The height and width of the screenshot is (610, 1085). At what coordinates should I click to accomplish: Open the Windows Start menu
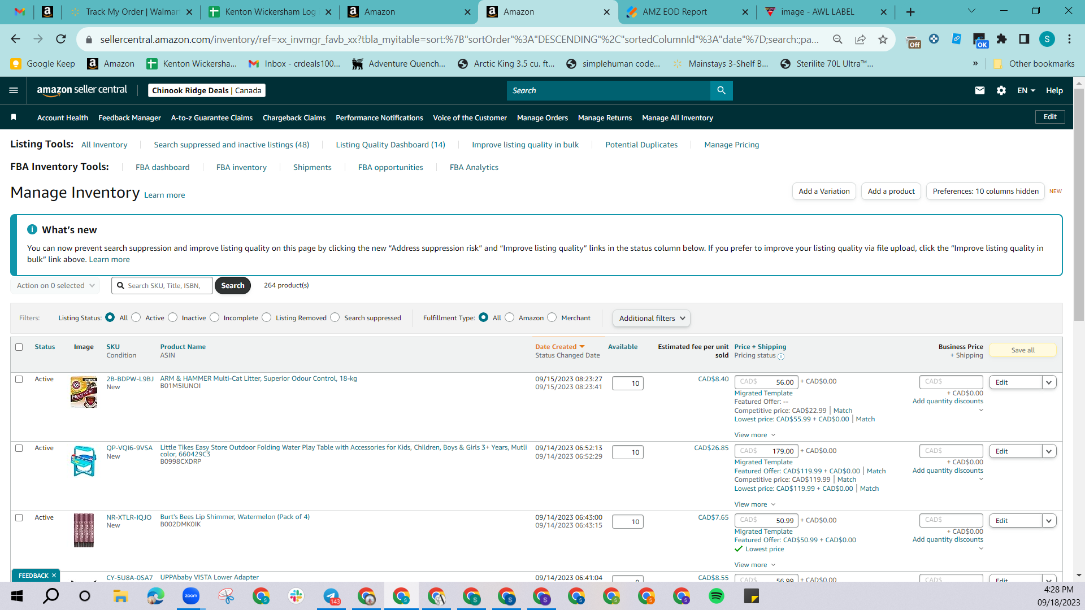click(x=17, y=596)
